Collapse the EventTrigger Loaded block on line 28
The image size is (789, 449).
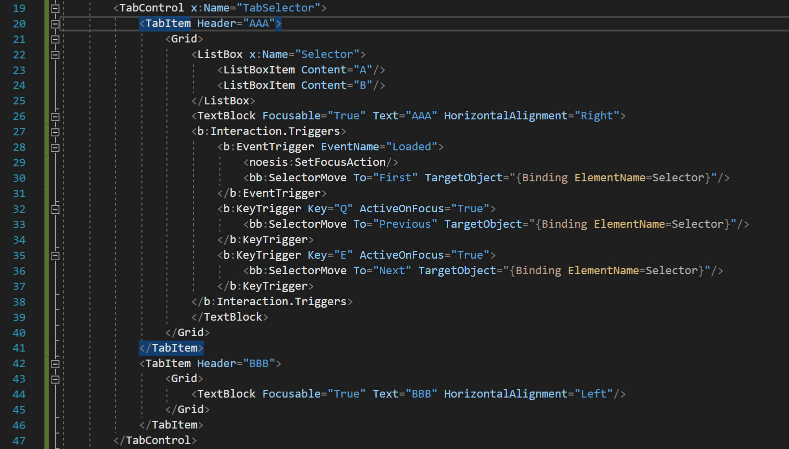(x=55, y=148)
